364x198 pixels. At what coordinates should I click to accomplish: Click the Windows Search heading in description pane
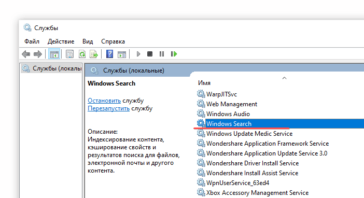click(111, 83)
